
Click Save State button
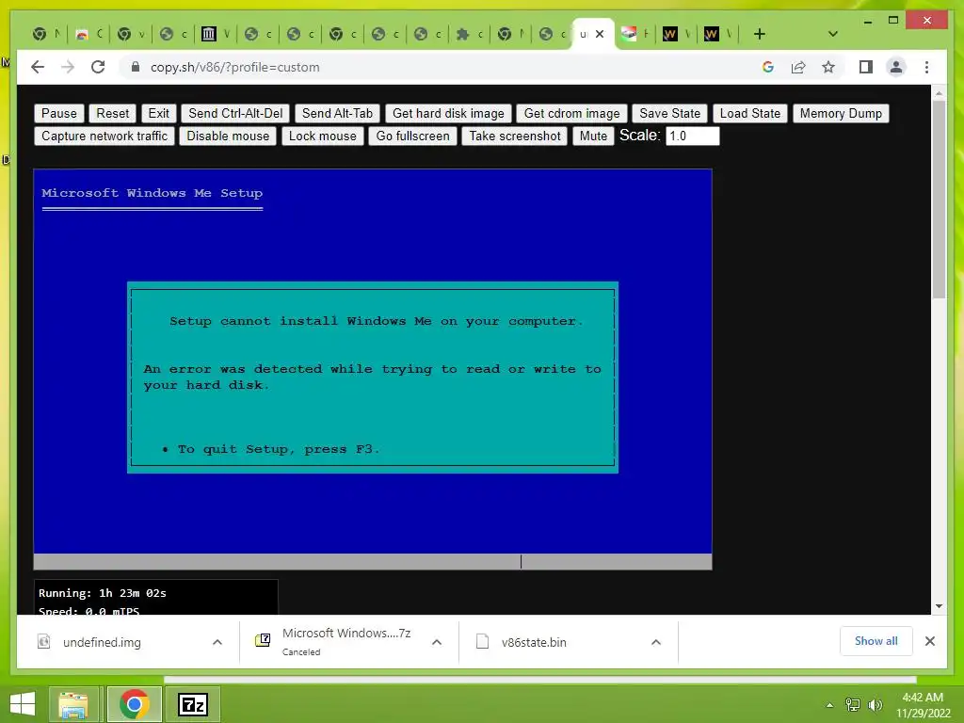tap(669, 113)
